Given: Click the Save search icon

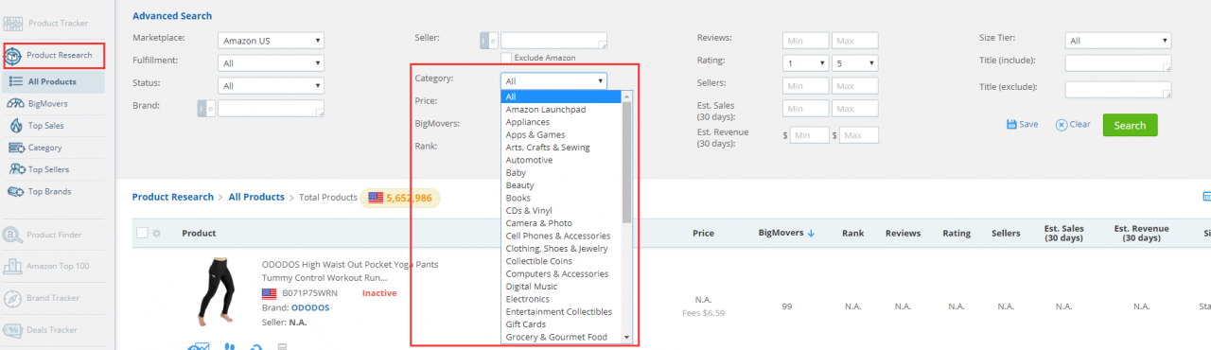Looking at the screenshot, I should coord(1011,125).
